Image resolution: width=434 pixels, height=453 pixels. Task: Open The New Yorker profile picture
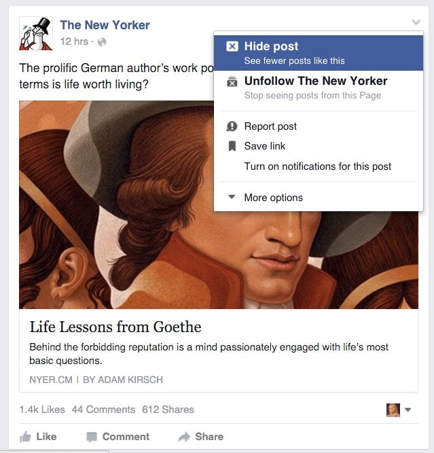click(36, 33)
